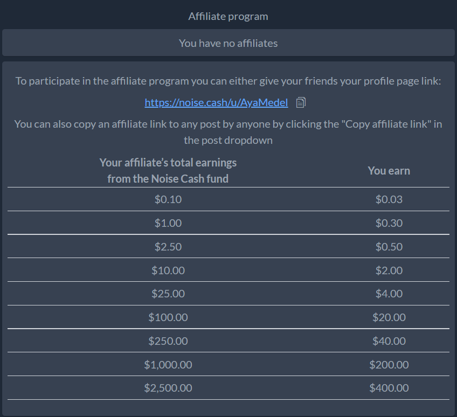Select the $400.00 reward cell
The height and width of the screenshot is (417, 457).
(389, 388)
